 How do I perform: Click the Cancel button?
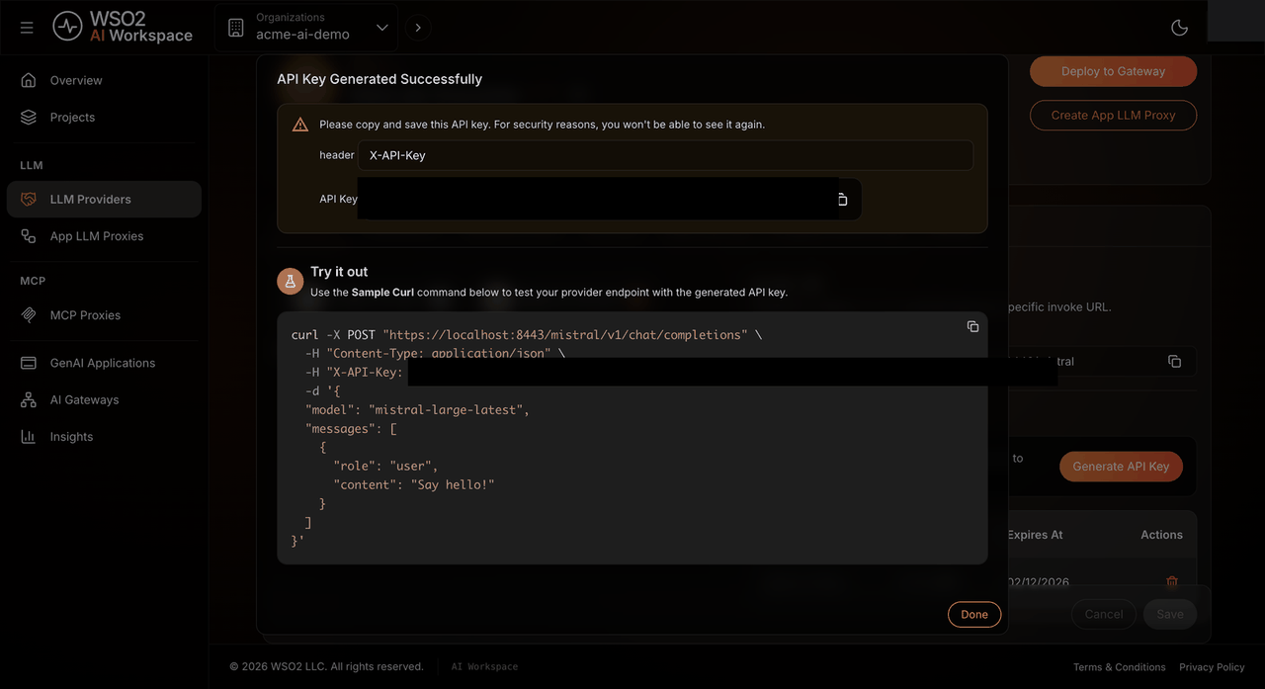pos(1104,614)
